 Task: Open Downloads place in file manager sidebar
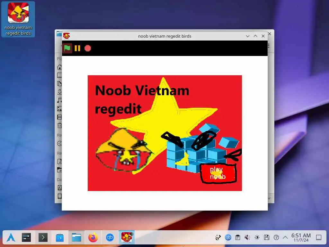59,92
